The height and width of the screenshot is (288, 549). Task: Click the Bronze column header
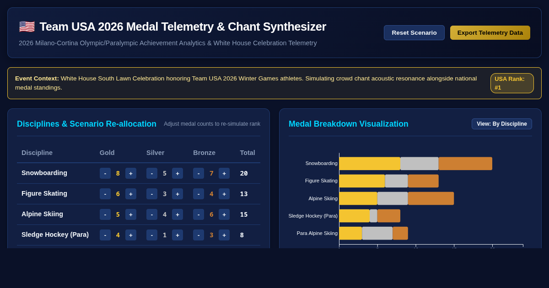[204, 153]
